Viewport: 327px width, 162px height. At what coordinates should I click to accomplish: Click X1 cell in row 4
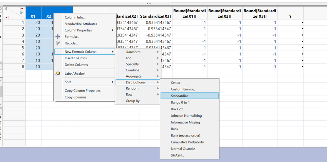pos(33,41)
